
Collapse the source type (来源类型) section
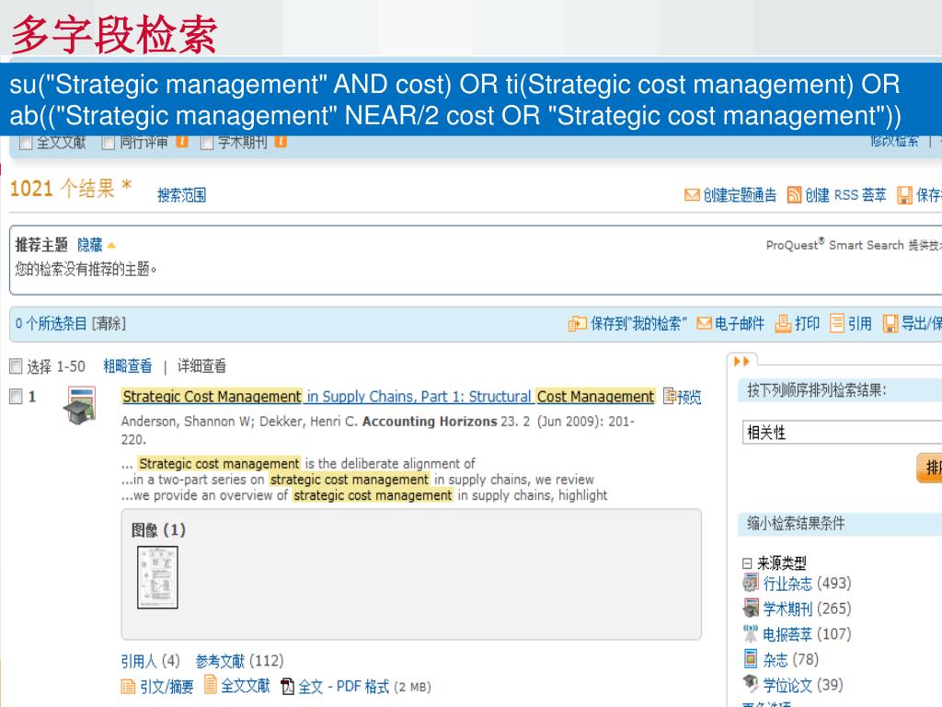tap(747, 563)
